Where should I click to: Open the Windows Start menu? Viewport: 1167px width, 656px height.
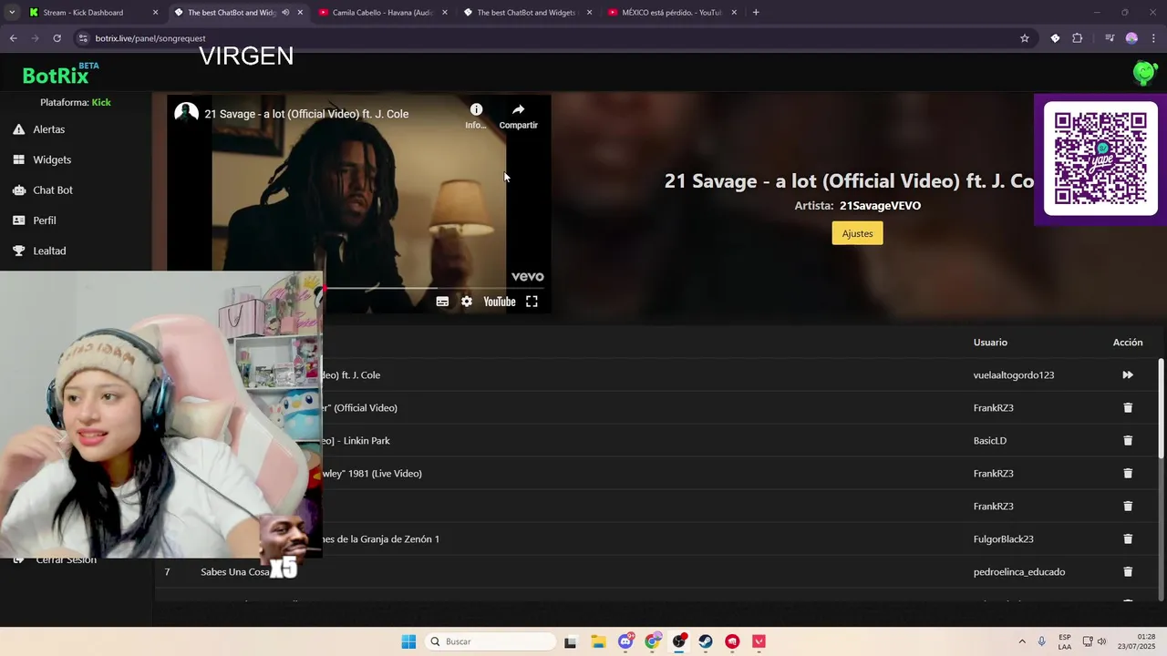pos(408,641)
